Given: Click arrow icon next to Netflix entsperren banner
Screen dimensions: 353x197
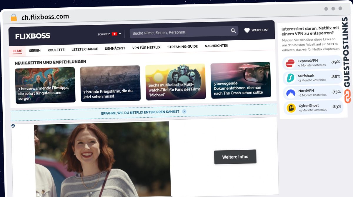Looking at the screenshot, I should click(x=184, y=111).
